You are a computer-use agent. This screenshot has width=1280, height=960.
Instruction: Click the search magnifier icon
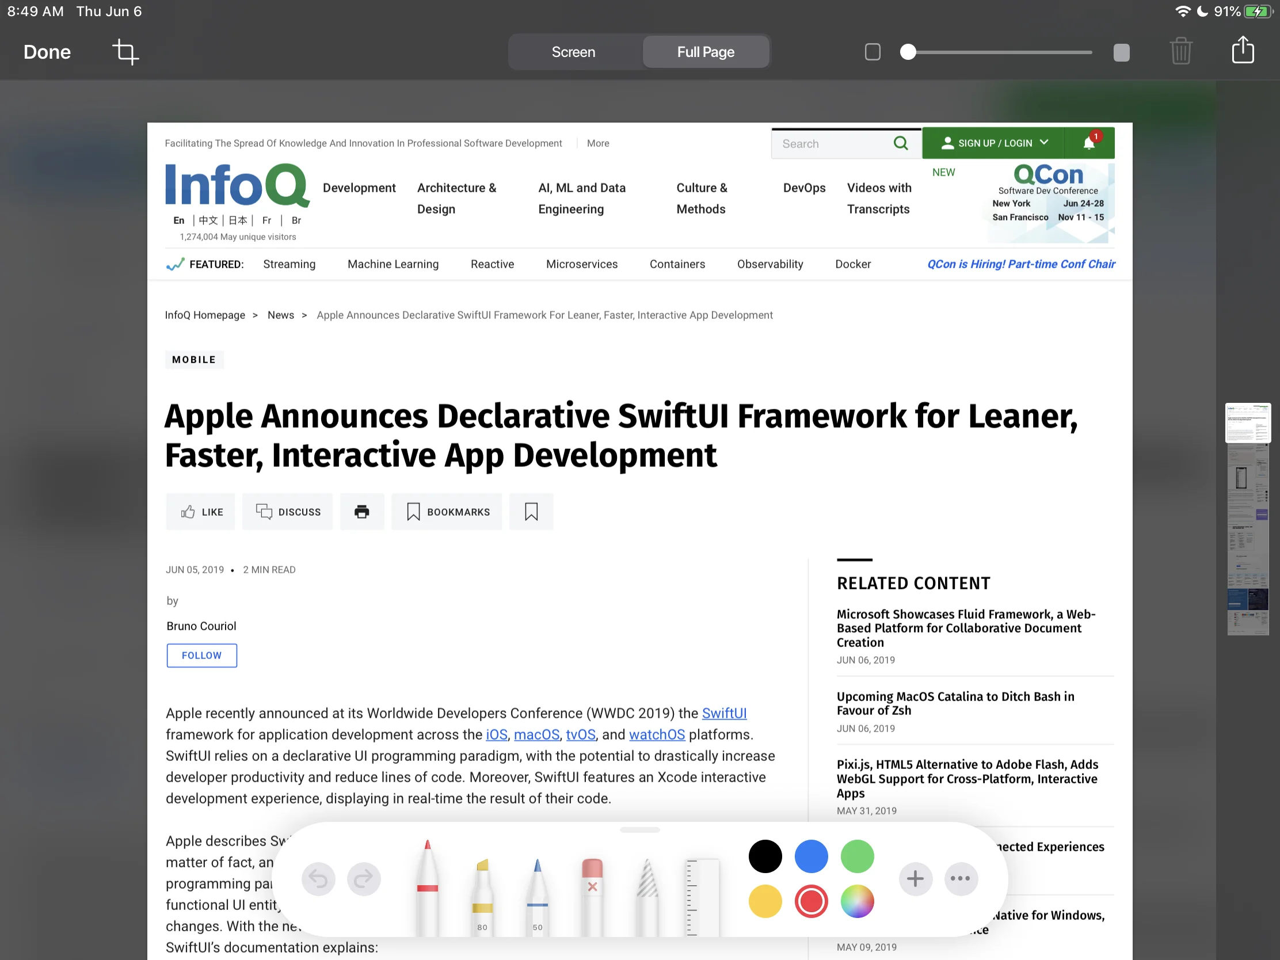point(900,143)
